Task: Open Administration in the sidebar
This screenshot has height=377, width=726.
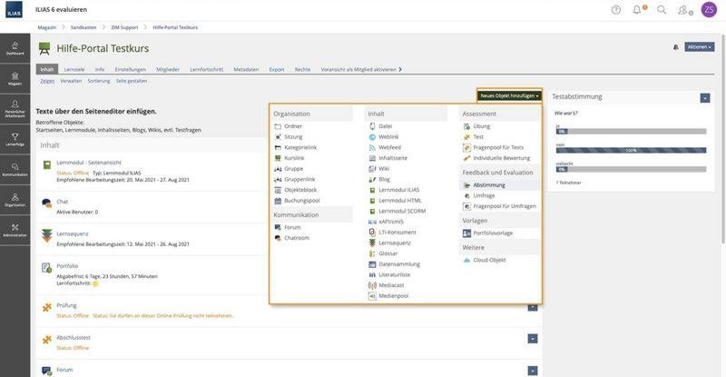Action: coord(15,230)
